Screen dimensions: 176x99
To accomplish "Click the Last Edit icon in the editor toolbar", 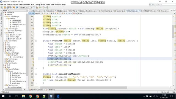I will coord(43,13).
